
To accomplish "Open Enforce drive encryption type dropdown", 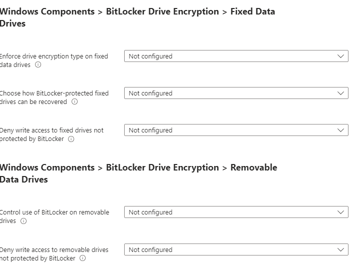I will tap(236, 56).
